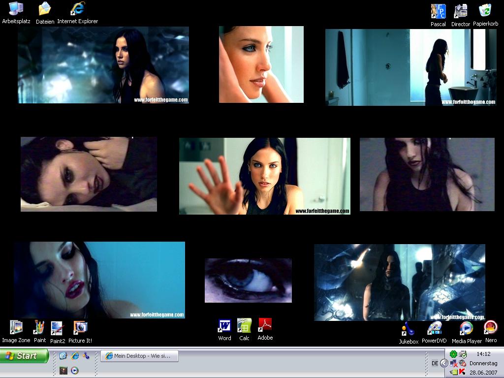The width and height of the screenshot is (504, 378).
Task: Click the ICQ green flower tray icon
Action: point(453,354)
